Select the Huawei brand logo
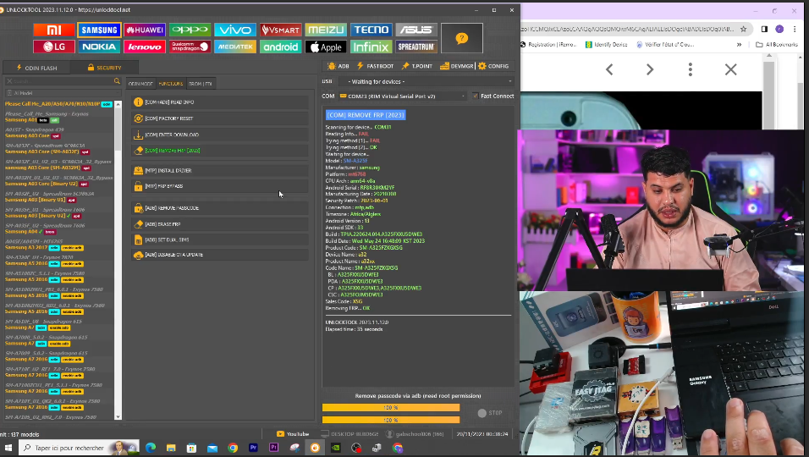809x457 pixels. pyautogui.click(x=145, y=30)
